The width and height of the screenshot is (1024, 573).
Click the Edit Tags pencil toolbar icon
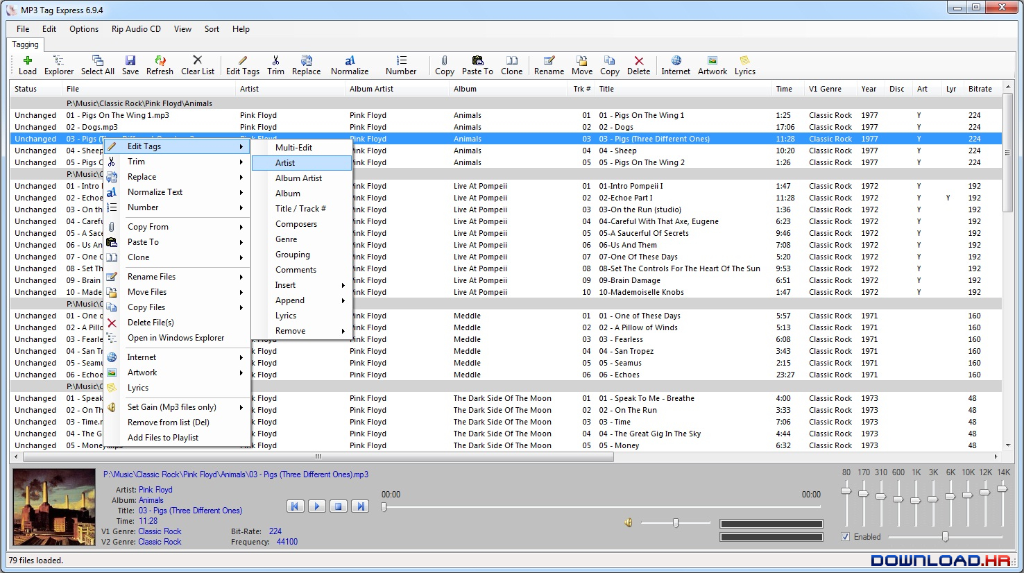243,65
